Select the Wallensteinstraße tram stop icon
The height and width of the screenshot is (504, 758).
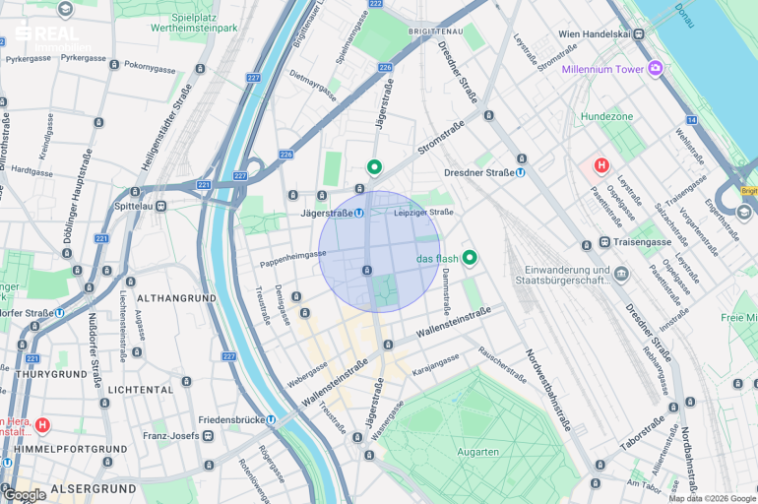pyautogui.click(x=388, y=345)
